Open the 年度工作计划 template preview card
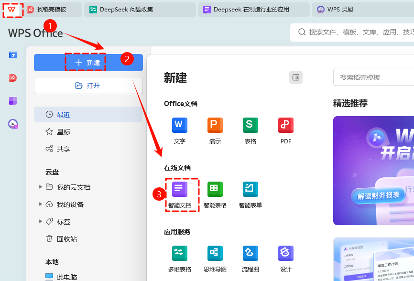 pyautogui.click(x=373, y=259)
